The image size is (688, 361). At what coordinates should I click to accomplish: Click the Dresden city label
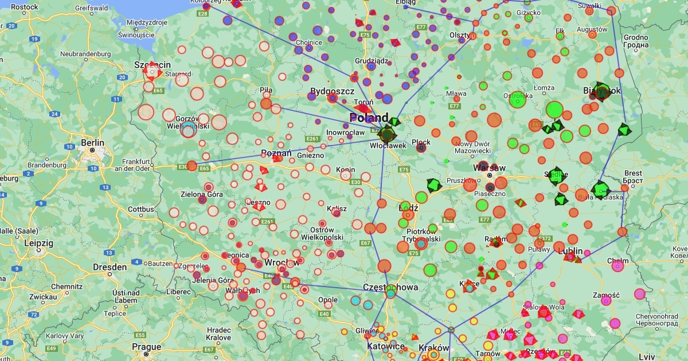(x=110, y=267)
